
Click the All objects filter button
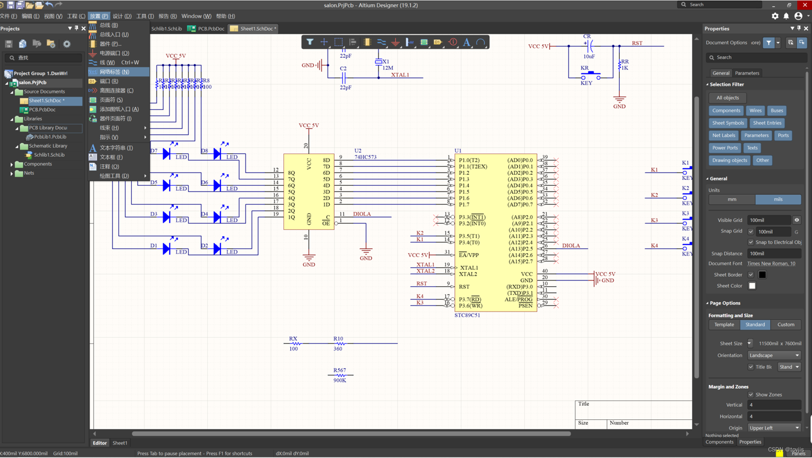tap(727, 98)
